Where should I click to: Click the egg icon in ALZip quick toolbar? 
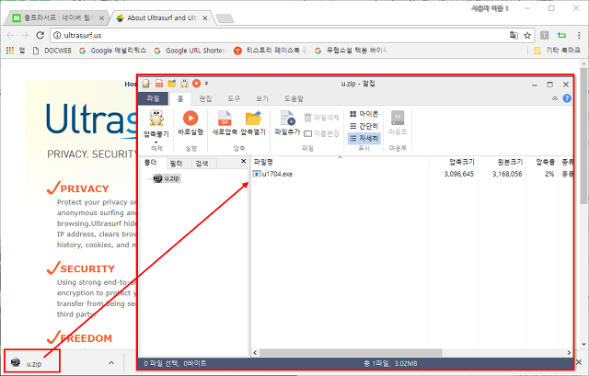tap(146, 84)
